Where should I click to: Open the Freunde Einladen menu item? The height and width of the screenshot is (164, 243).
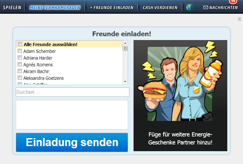tap(112, 7)
